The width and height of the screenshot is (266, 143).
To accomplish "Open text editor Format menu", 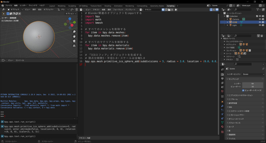I will 118,10.
